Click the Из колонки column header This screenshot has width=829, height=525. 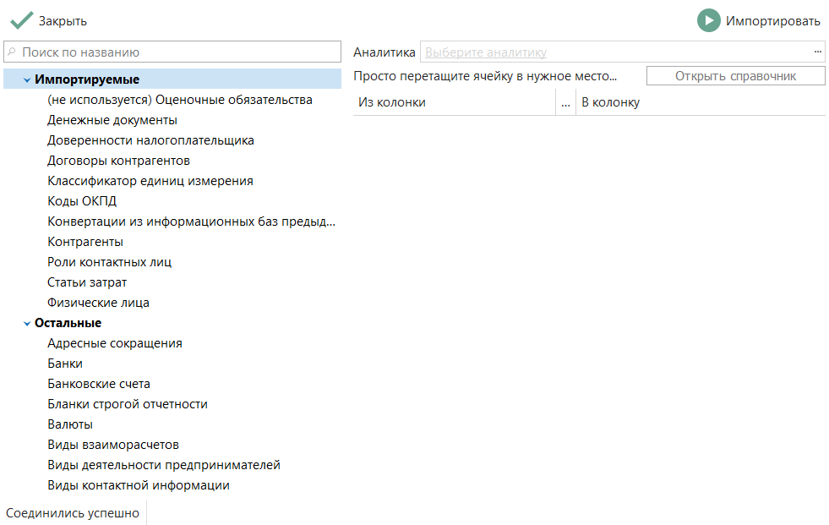[x=453, y=103]
